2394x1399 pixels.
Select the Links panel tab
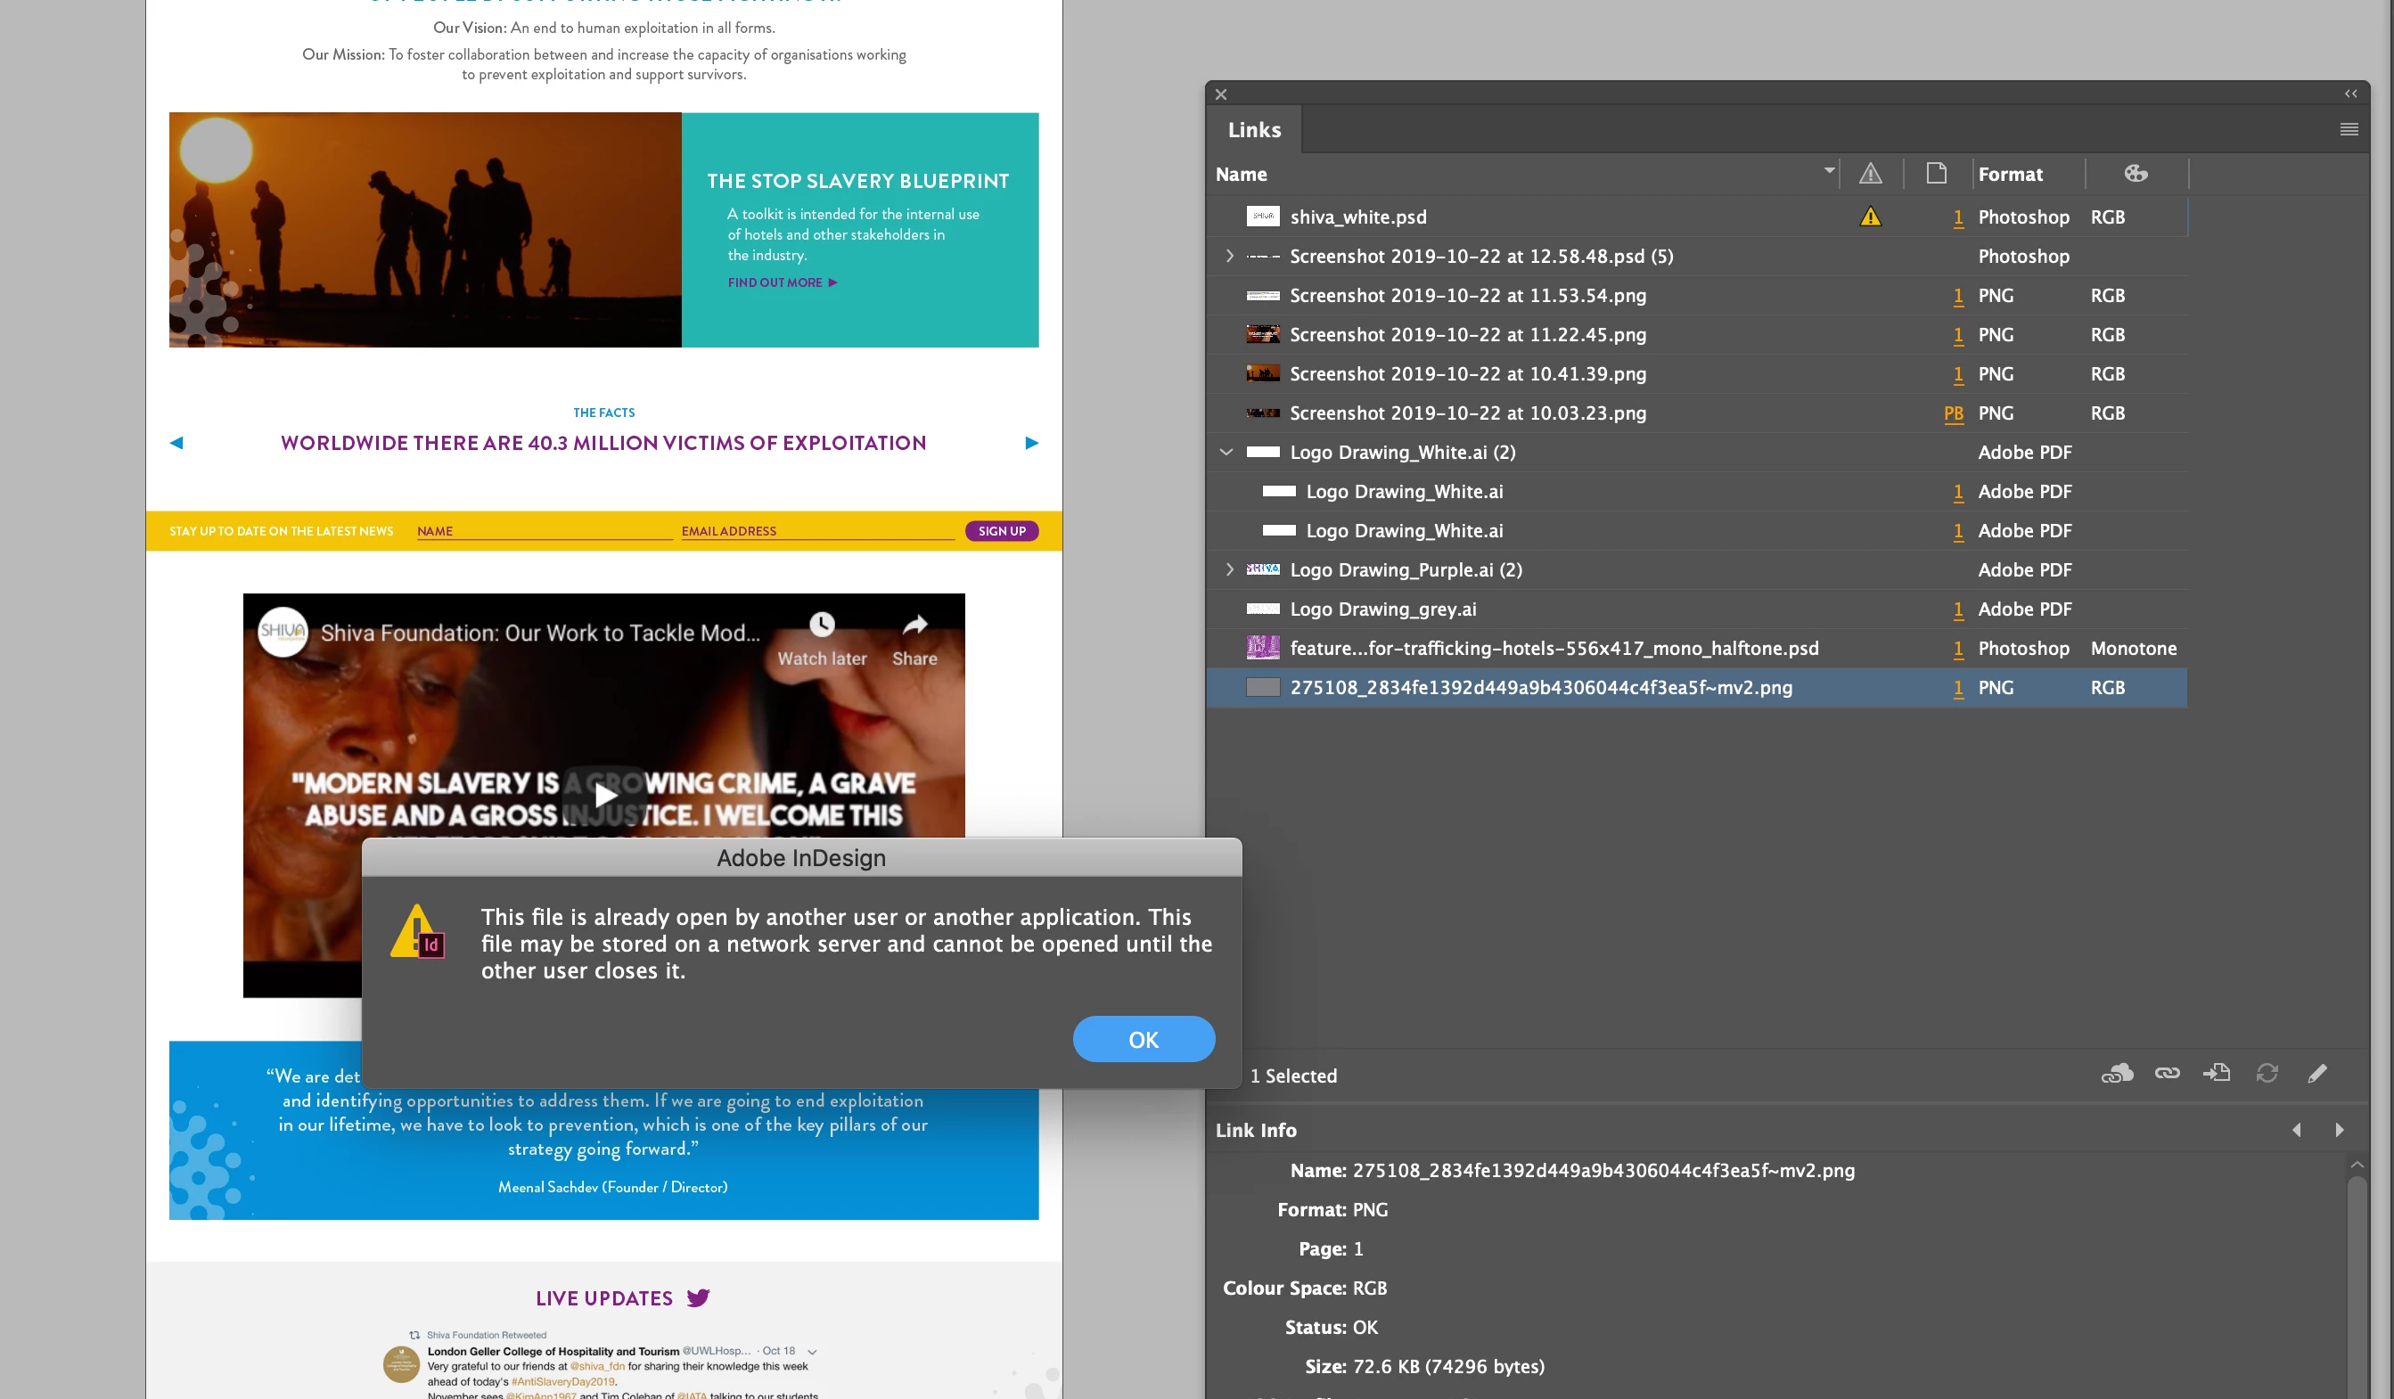click(1254, 130)
